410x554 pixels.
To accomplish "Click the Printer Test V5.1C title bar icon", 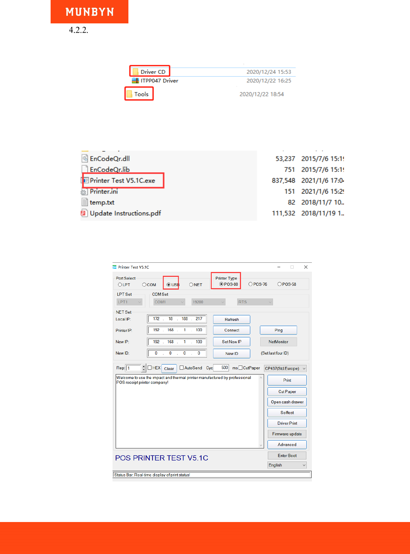I will [x=115, y=267].
